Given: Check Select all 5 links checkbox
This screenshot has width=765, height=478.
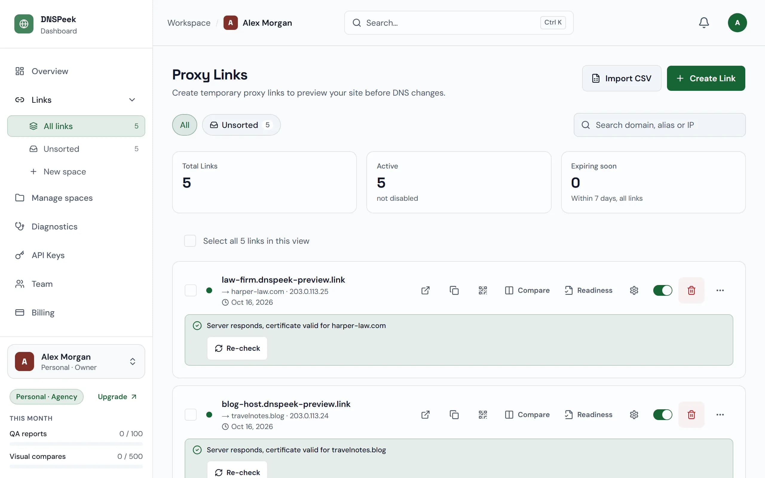Looking at the screenshot, I should coord(190,241).
